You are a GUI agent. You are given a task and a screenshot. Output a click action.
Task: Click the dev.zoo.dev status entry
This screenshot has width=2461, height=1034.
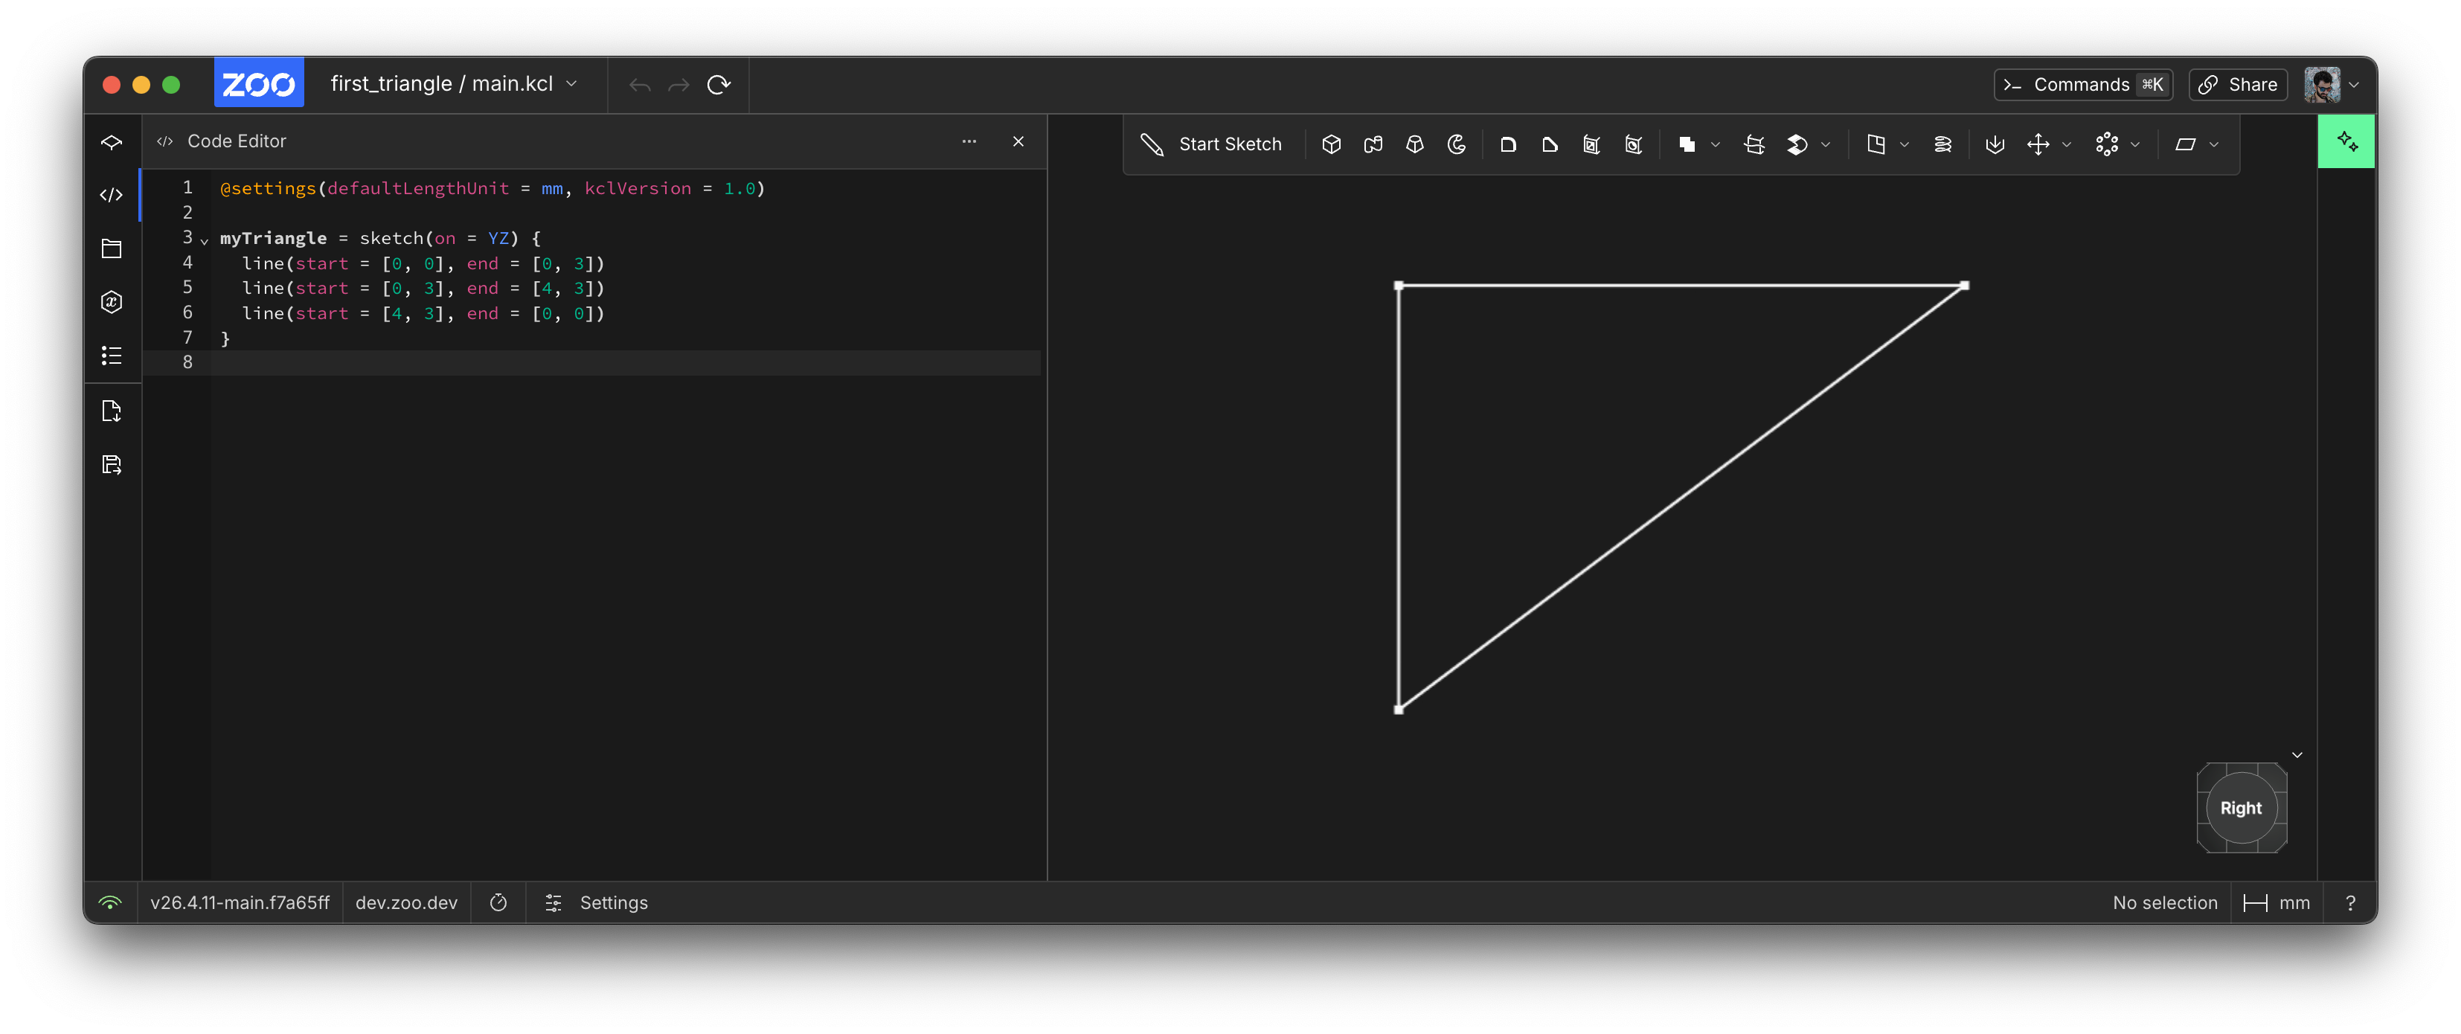click(406, 902)
